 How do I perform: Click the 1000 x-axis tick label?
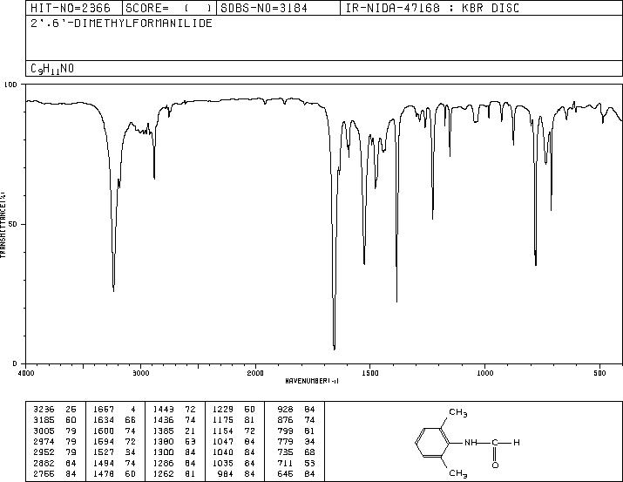484,373
